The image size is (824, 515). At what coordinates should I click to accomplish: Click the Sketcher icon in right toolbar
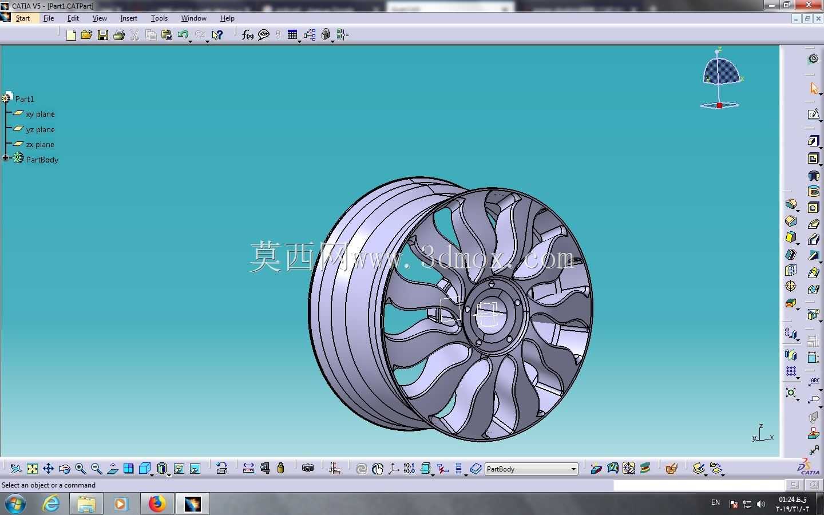pyautogui.click(x=813, y=114)
